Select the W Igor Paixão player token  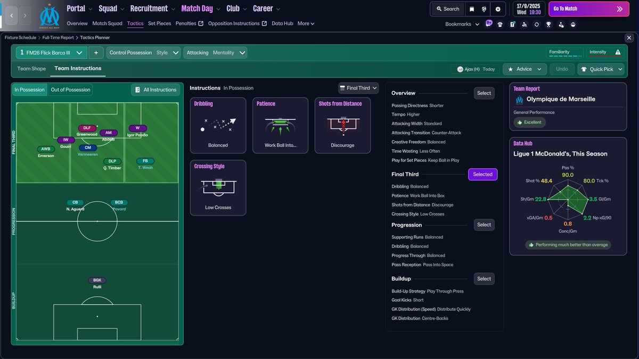coord(137,131)
